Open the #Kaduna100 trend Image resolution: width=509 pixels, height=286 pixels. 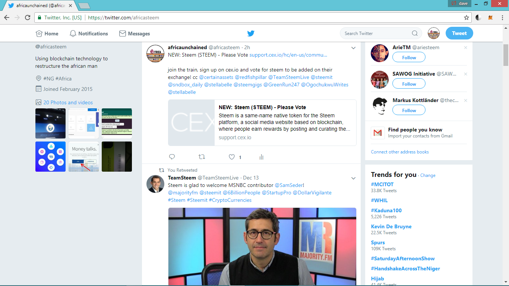click(x=386, y=210)
